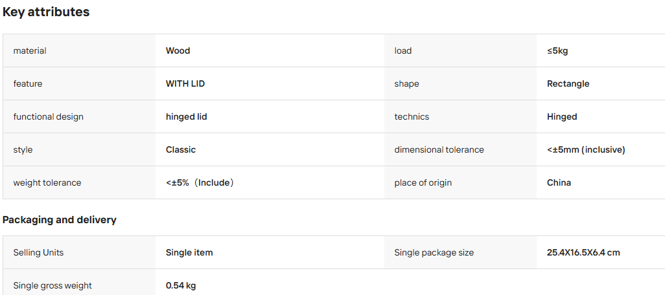Click the Wood material value
Screen dimensions: 665x295
(178, 51)
